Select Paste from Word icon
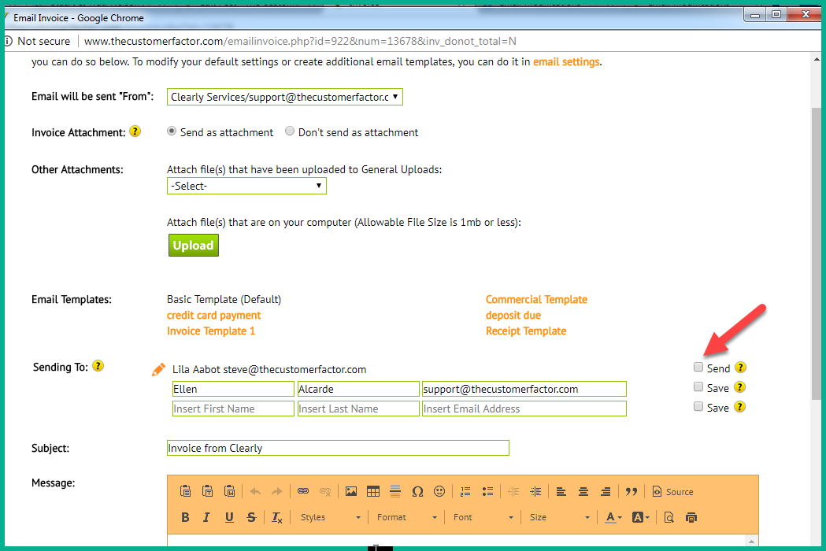The width and height of the screenshot is (826, 551). pyautogui.click(x=230, y=491)
